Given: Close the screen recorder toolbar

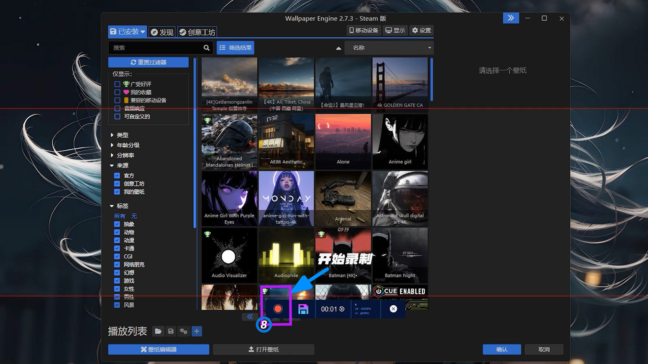Looking at the screenshot, I should tap(393, 309).
